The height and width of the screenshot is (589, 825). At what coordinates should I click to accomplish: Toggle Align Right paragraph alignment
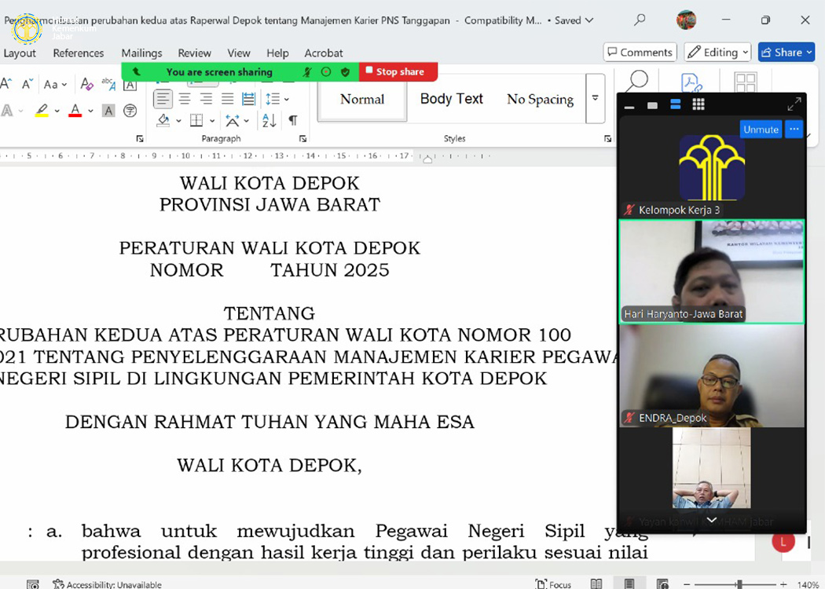(206, 99)
